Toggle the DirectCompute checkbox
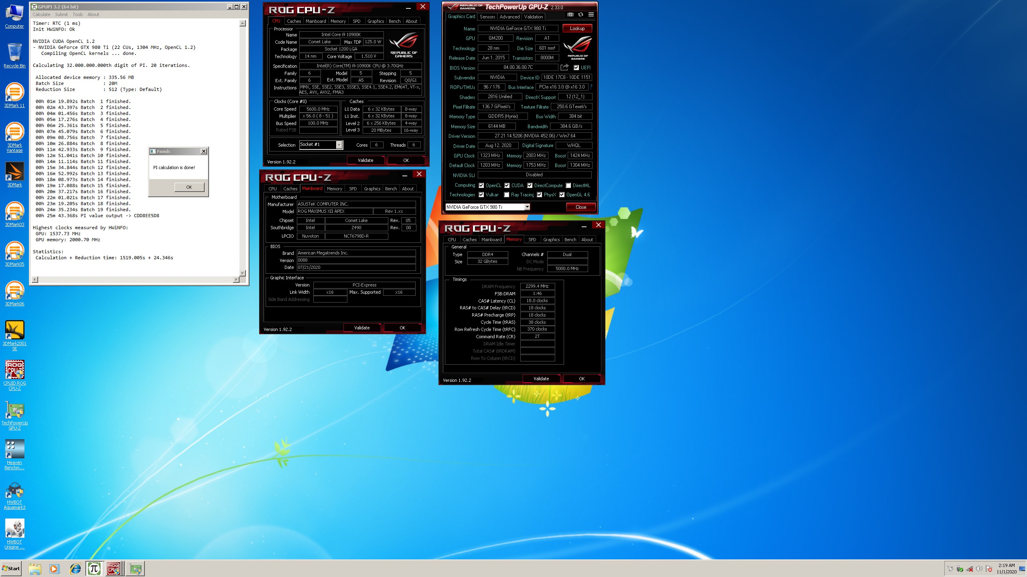Image resolution: width=1027 pixels, height=577 pixels. tap(530, 186)
